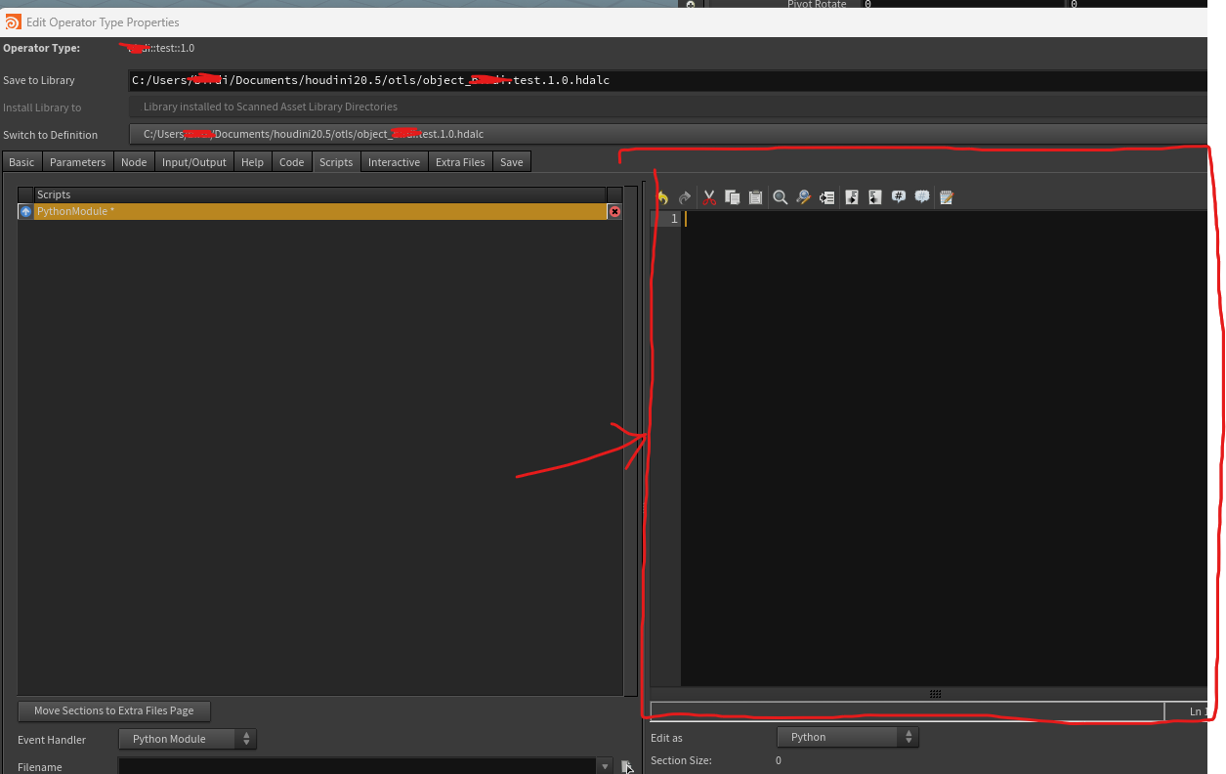Click the editor horizontal splitter grip handle

pos(935,694)
